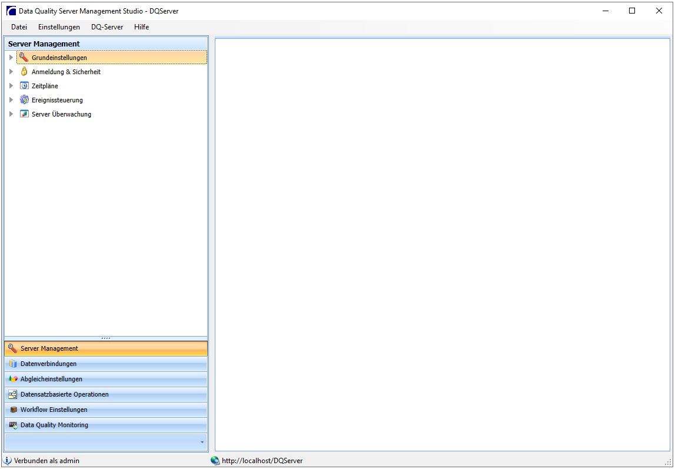This screenshot has width=675, height=469.
Task: Maximize the Management Studio window
Action: [632, 11]
